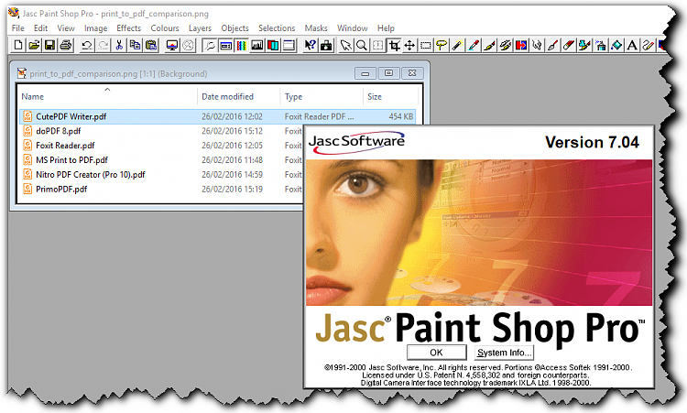The height and width of the screenshot is (413, 687).
Task: Select the Picture Tube tool
Action: (584, 45)
